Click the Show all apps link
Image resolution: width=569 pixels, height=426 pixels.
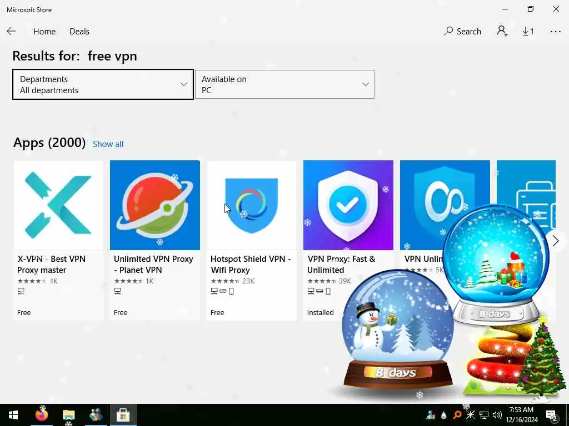click(108, 144)
